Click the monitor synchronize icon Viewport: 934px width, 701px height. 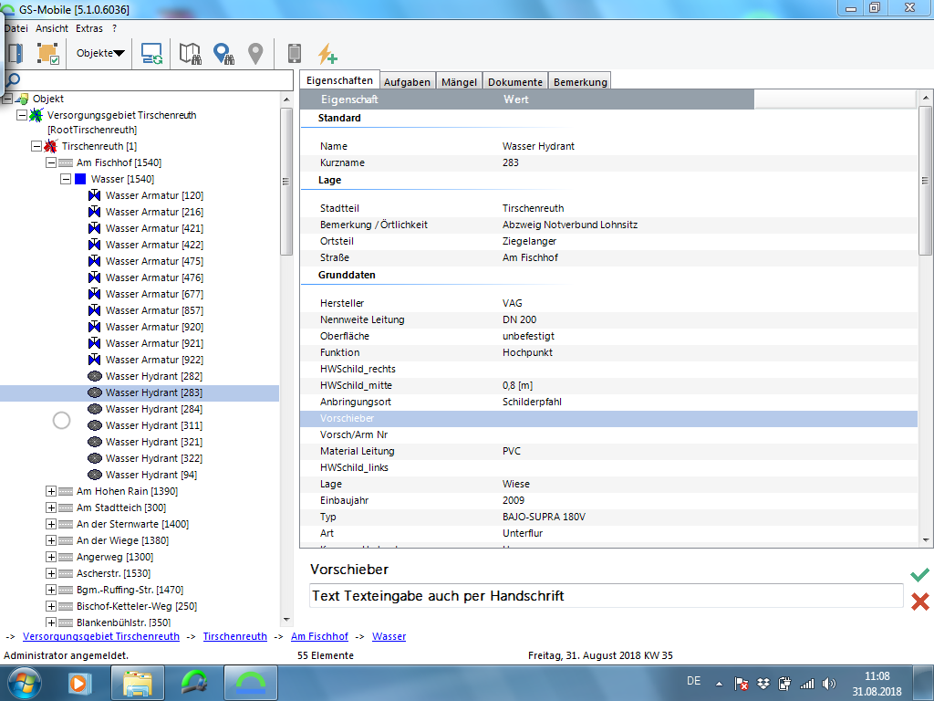[x=151, y=54]
